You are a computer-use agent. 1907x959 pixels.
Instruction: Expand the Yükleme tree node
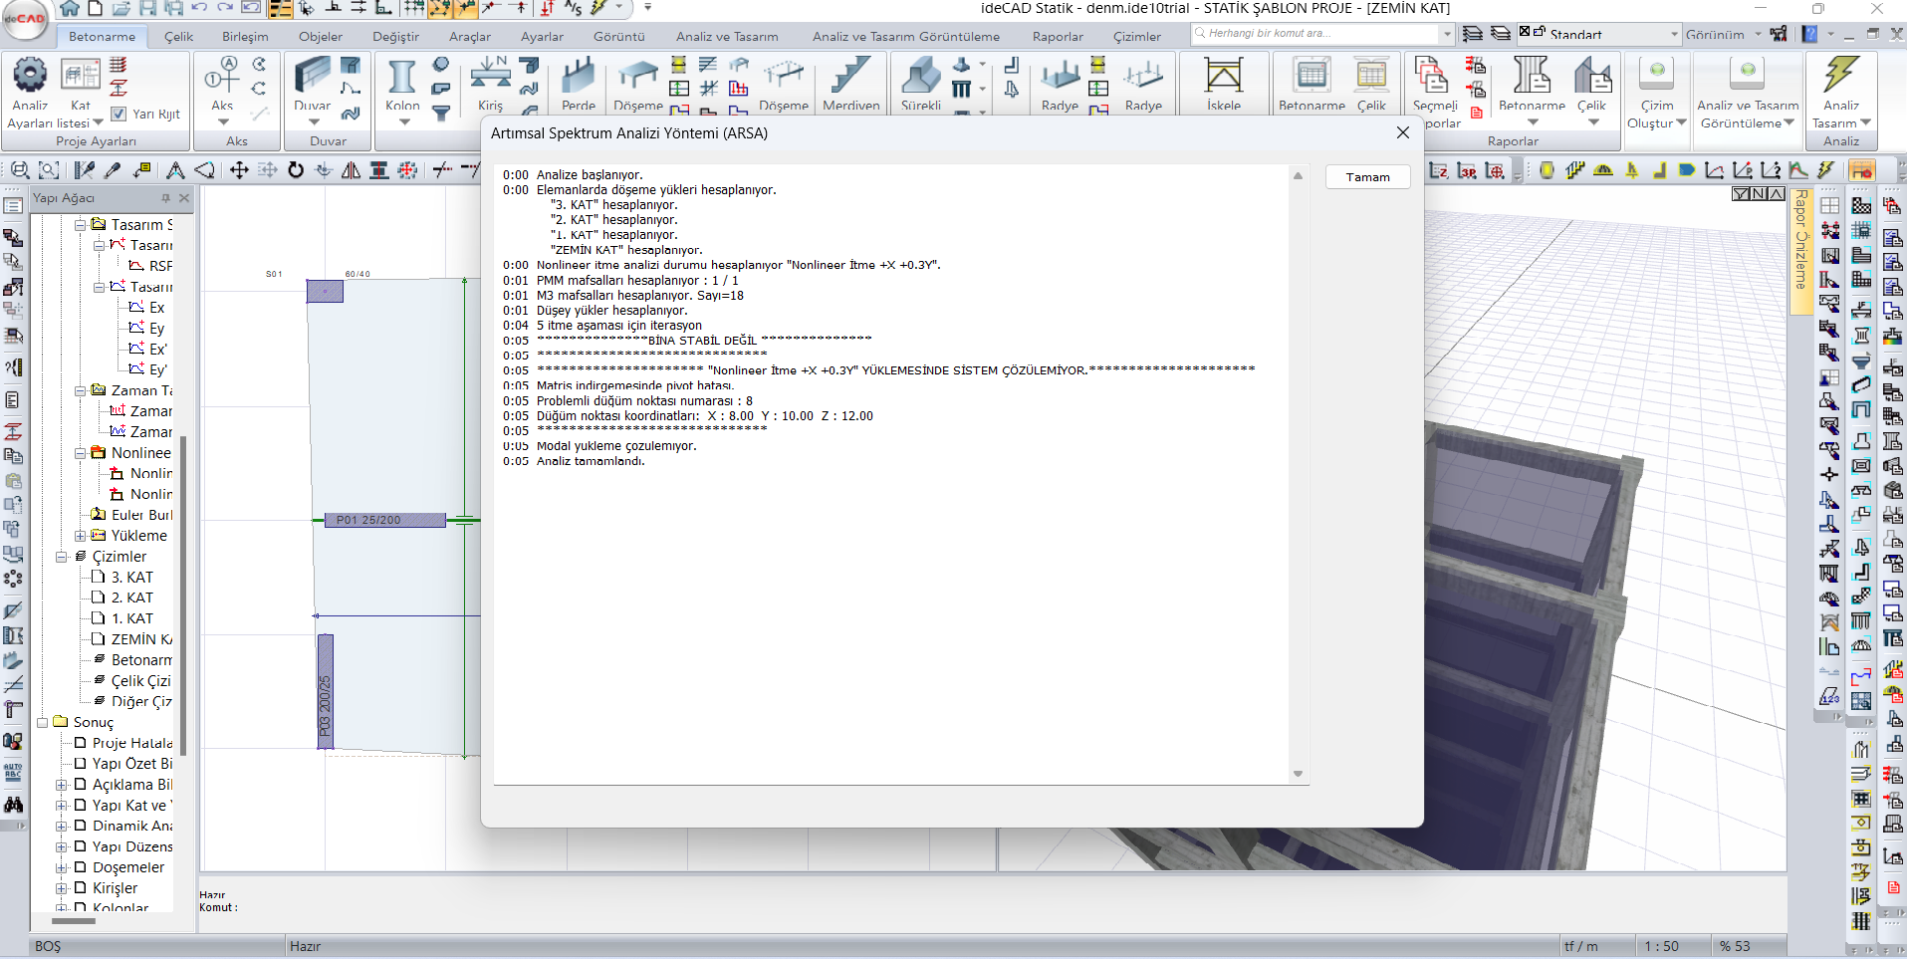tap(81, 536)
